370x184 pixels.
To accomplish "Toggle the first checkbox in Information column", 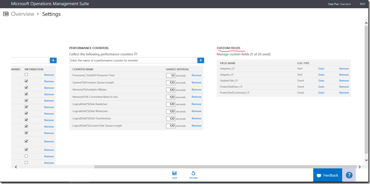I will coord(26,75).
